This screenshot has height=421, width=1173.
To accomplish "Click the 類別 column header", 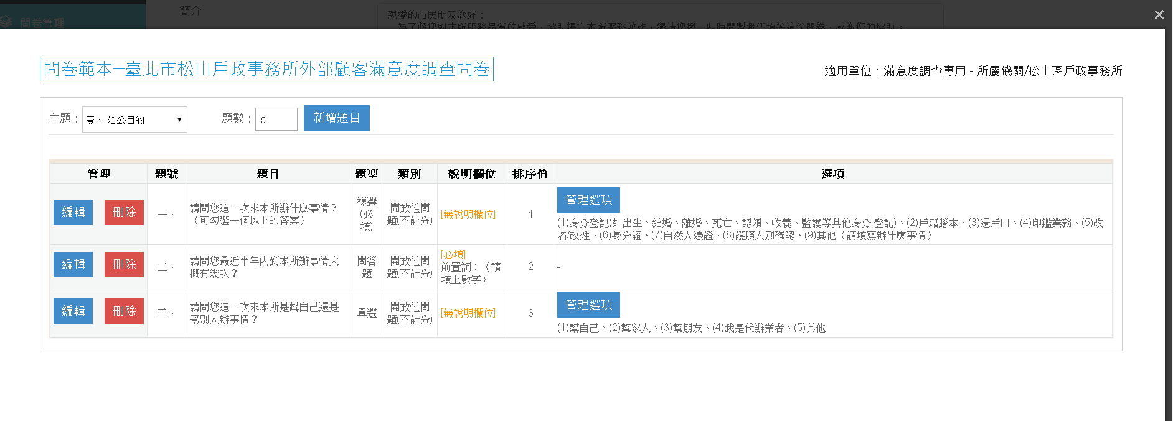I will 409,174.
